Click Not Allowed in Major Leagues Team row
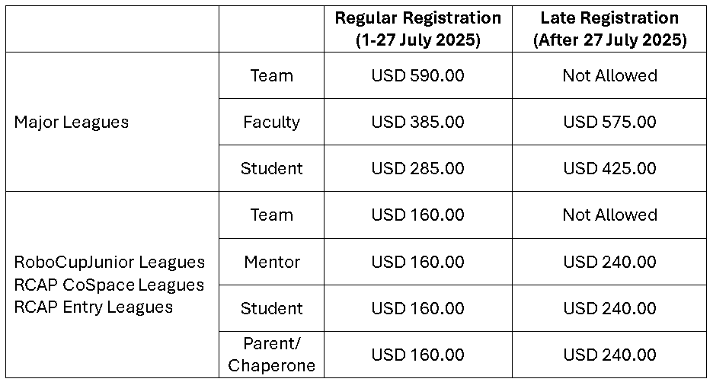Screen dimensions: 713x382 click(x=609, y=75)
